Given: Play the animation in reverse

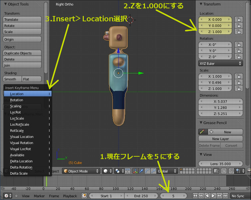Looking at the screenshot, I should [207, 196].
